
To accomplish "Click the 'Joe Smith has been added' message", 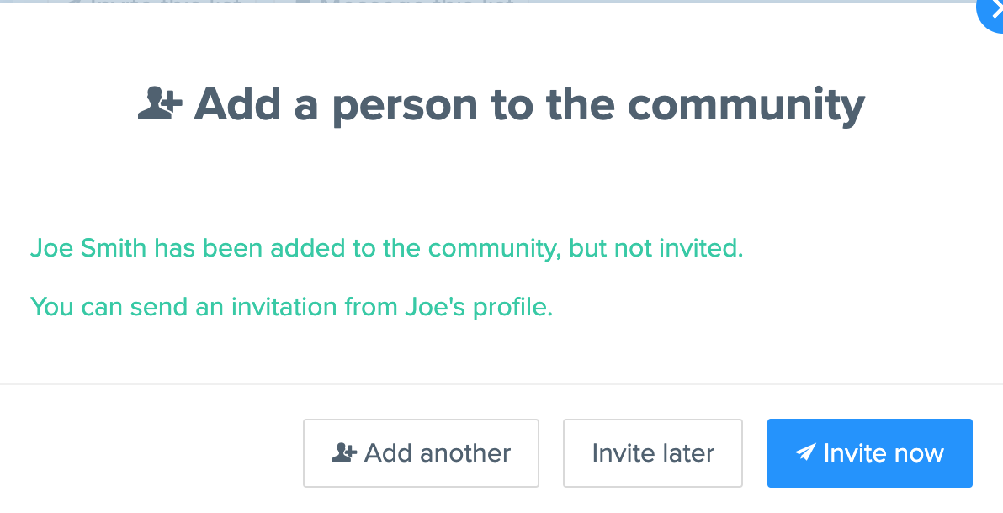I will pyautogui.click(x=387, y=248).
